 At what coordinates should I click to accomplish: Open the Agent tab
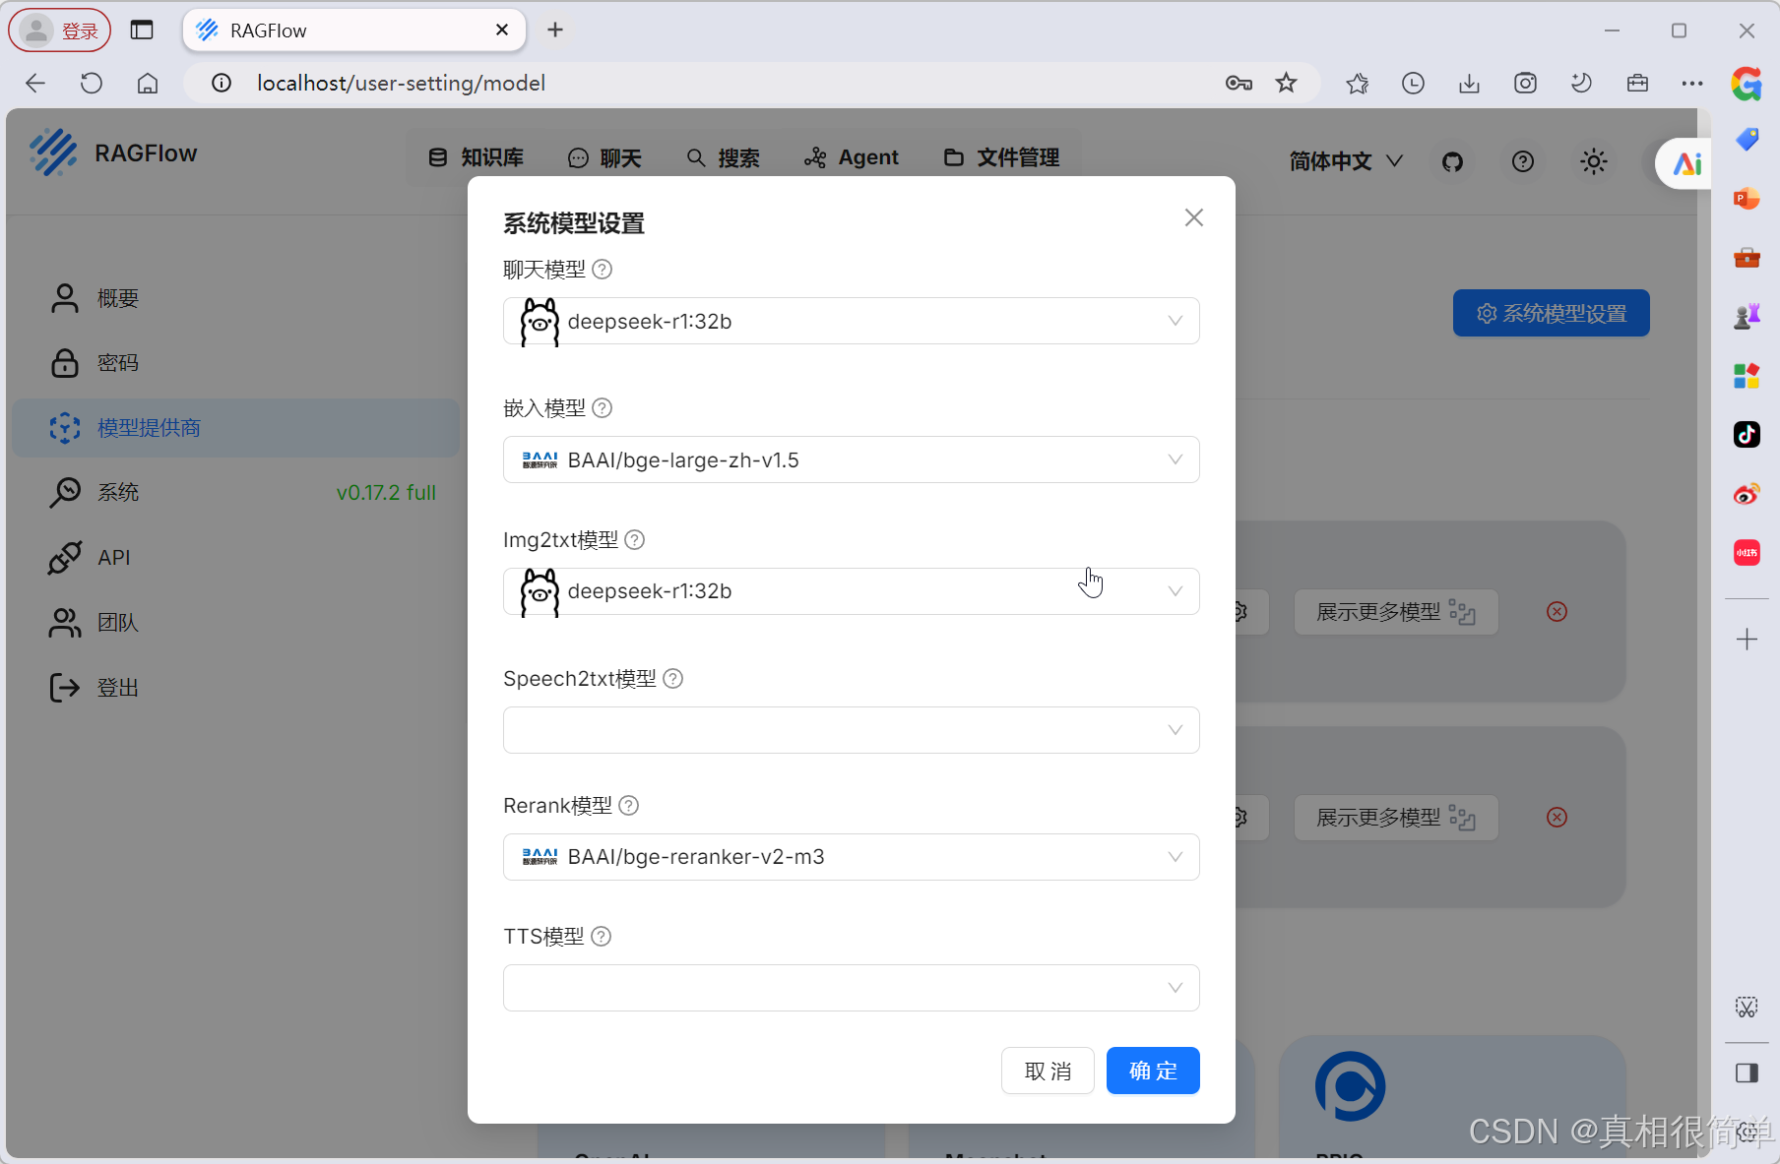point(852,157)
